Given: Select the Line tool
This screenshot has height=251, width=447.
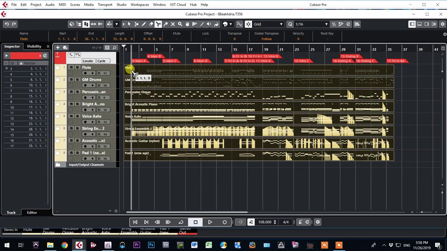Looking at the screenshot, I should [x=202, y=24].
